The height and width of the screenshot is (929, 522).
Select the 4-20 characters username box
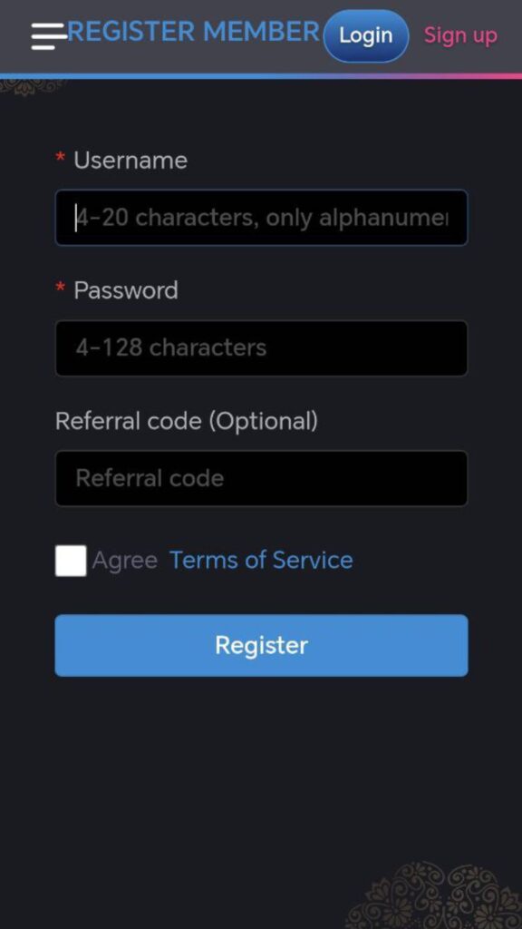coord(261,218)
